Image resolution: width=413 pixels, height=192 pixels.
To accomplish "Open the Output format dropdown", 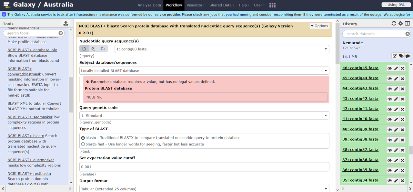I will (204, 189).
